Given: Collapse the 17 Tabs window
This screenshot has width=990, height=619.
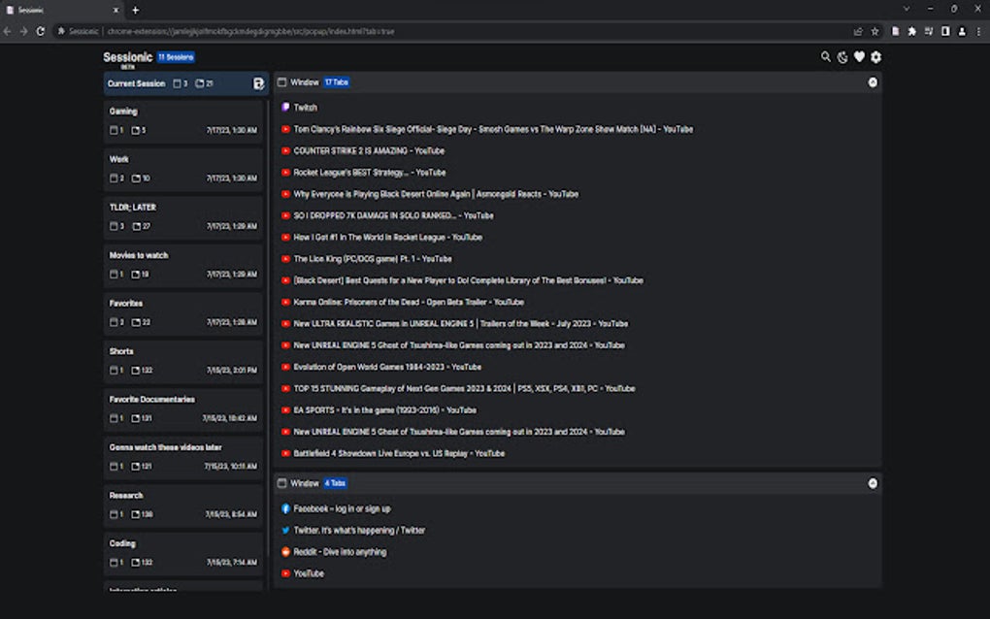Looking at the screenshot, I should [873, 82].
